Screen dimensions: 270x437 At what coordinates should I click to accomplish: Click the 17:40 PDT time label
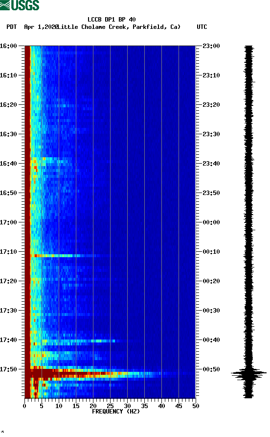(x=8, y=340)
